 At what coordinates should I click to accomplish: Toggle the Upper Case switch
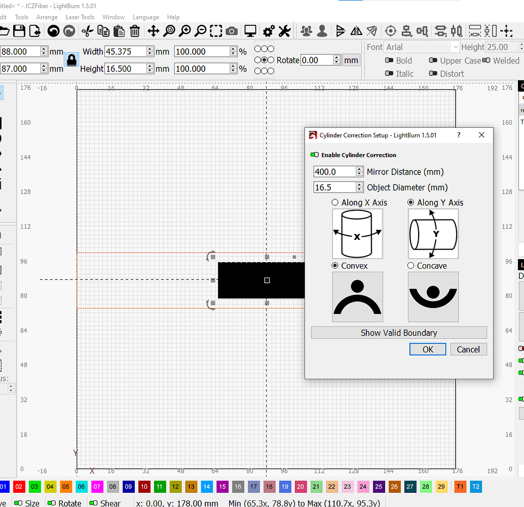[433, 60]
